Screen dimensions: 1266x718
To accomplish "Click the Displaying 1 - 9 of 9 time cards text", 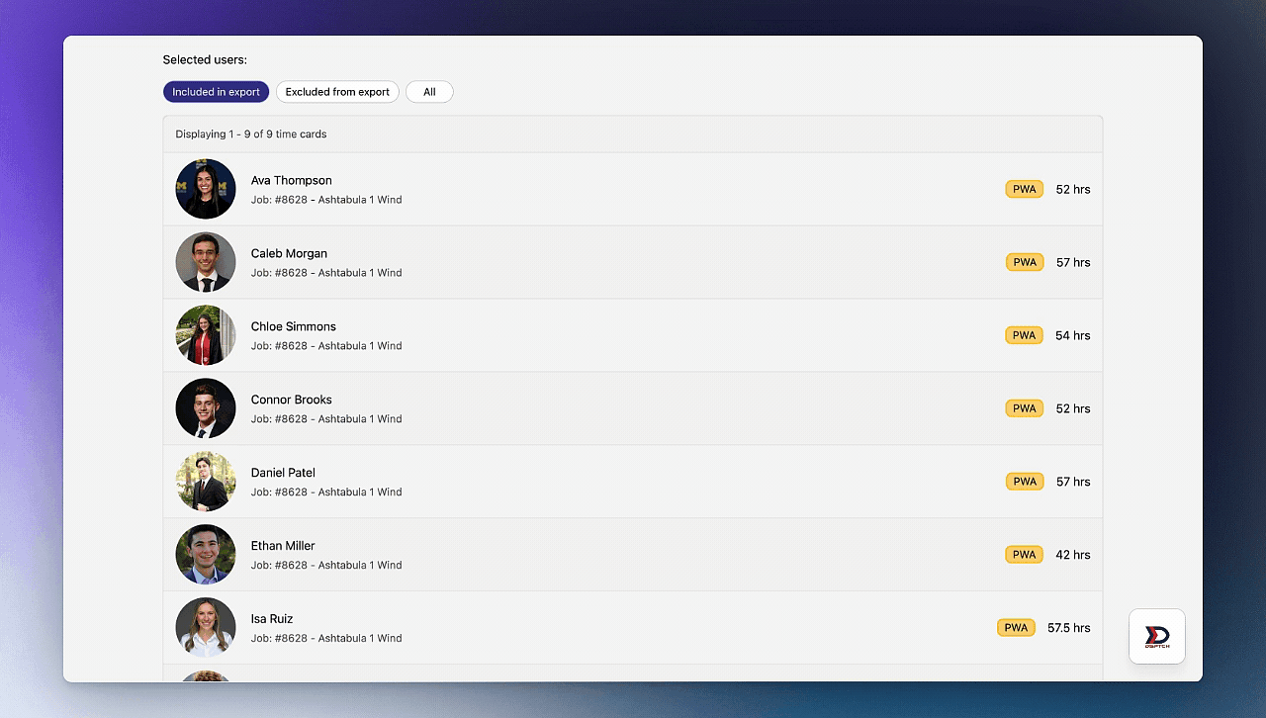I will click(x=251, y=135).
